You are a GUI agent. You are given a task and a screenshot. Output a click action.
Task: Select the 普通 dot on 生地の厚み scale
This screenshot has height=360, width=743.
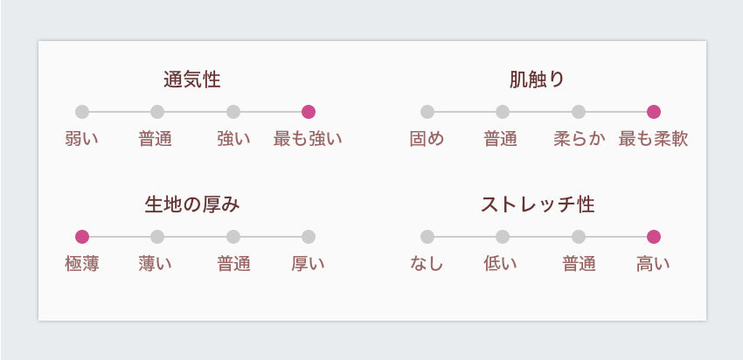(x=233, y=237)
